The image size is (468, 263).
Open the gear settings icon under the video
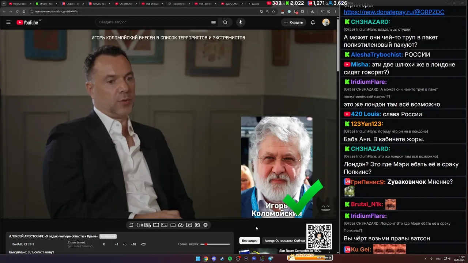pos(205,225)
